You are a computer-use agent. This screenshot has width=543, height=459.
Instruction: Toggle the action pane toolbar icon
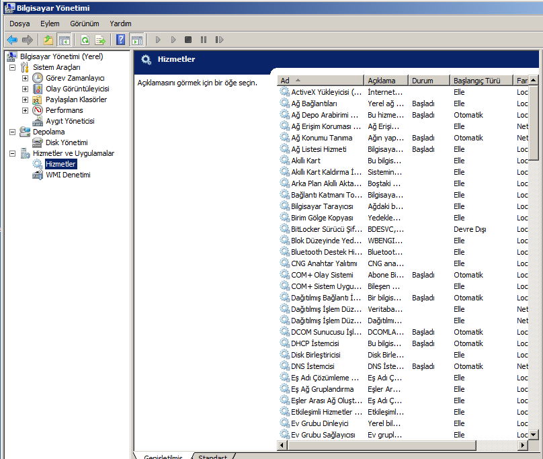(137, 40)
